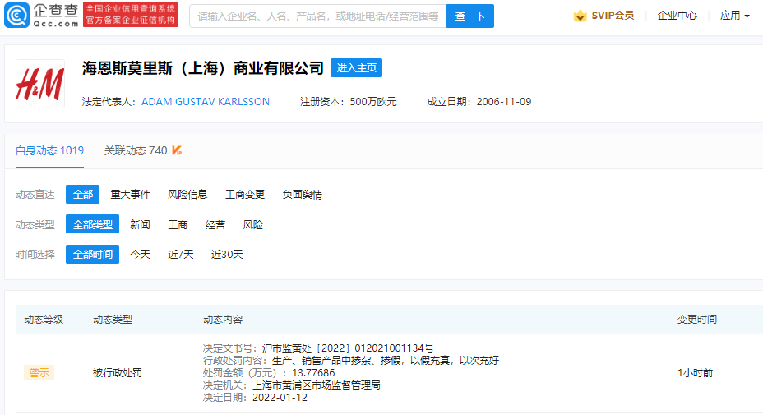763x415 pixels.
Task: Click the penalty amount 13.77686
Action: coord(313,373)
